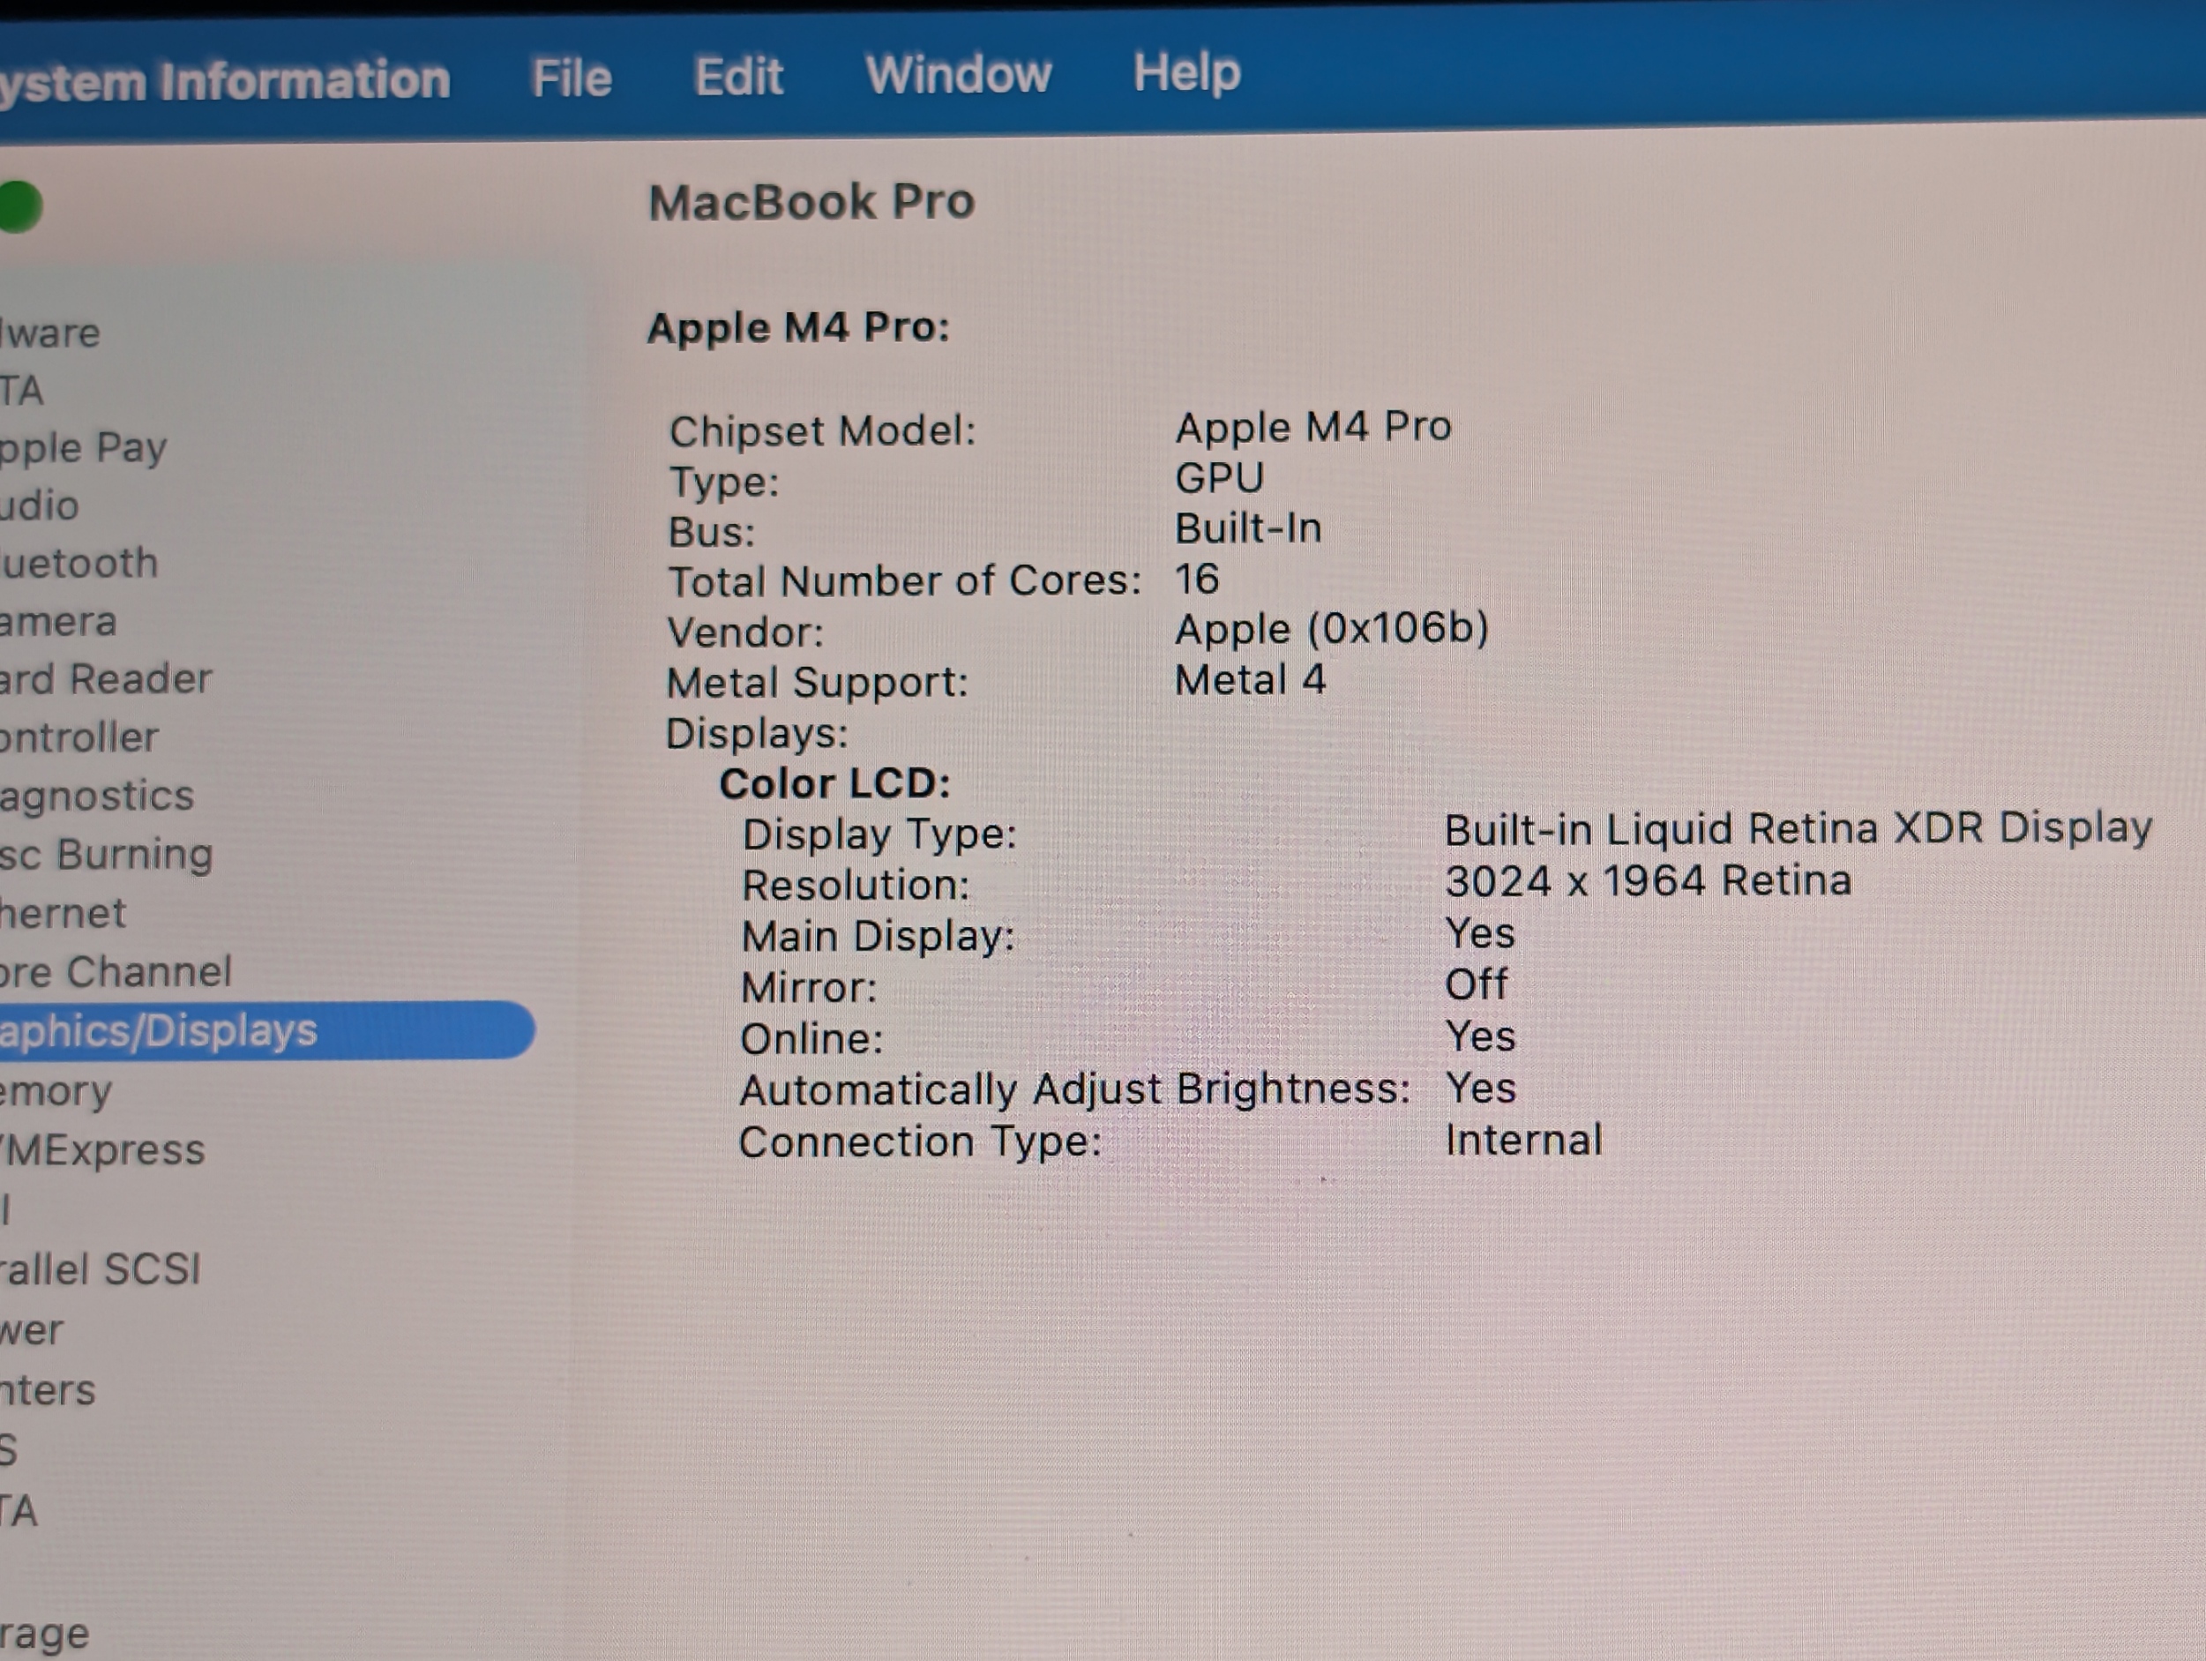2206x1661 pixels.
Task: Select NVMExpress in the sidebar
Action: pos(104,1150)
